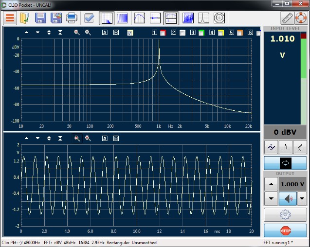Screen dimensions: 310x247
Task: Click the STOP measurement button
Action: click(x=286, y=230)
